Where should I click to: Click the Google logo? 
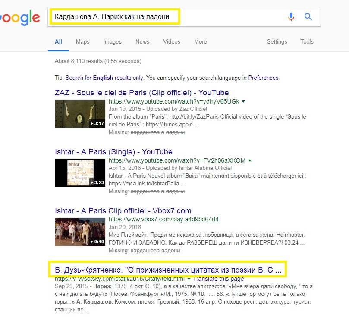pos(19,18)
